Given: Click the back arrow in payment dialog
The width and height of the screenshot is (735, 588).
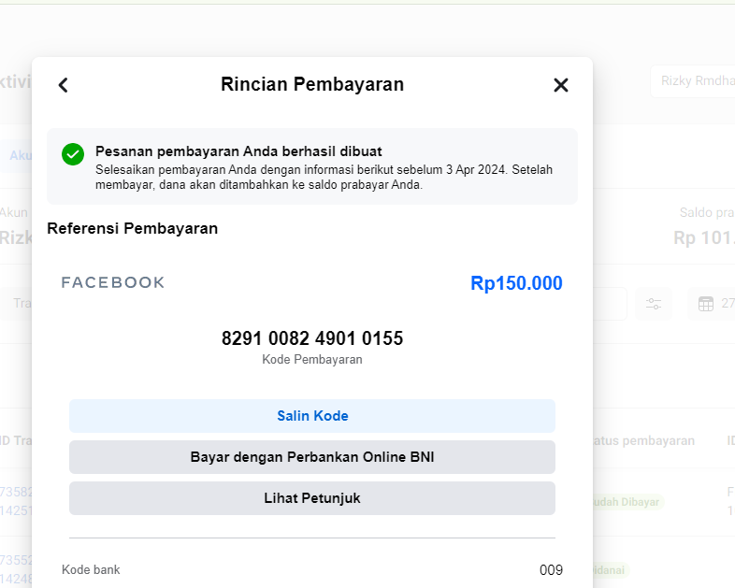Looking at the screenshot, I should (x=63, y=85).
